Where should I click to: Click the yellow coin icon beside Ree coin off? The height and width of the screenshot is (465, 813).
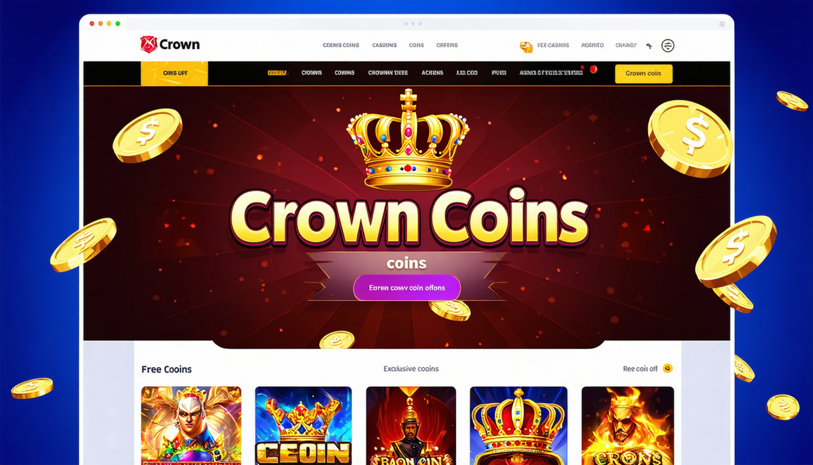point(668,368)
